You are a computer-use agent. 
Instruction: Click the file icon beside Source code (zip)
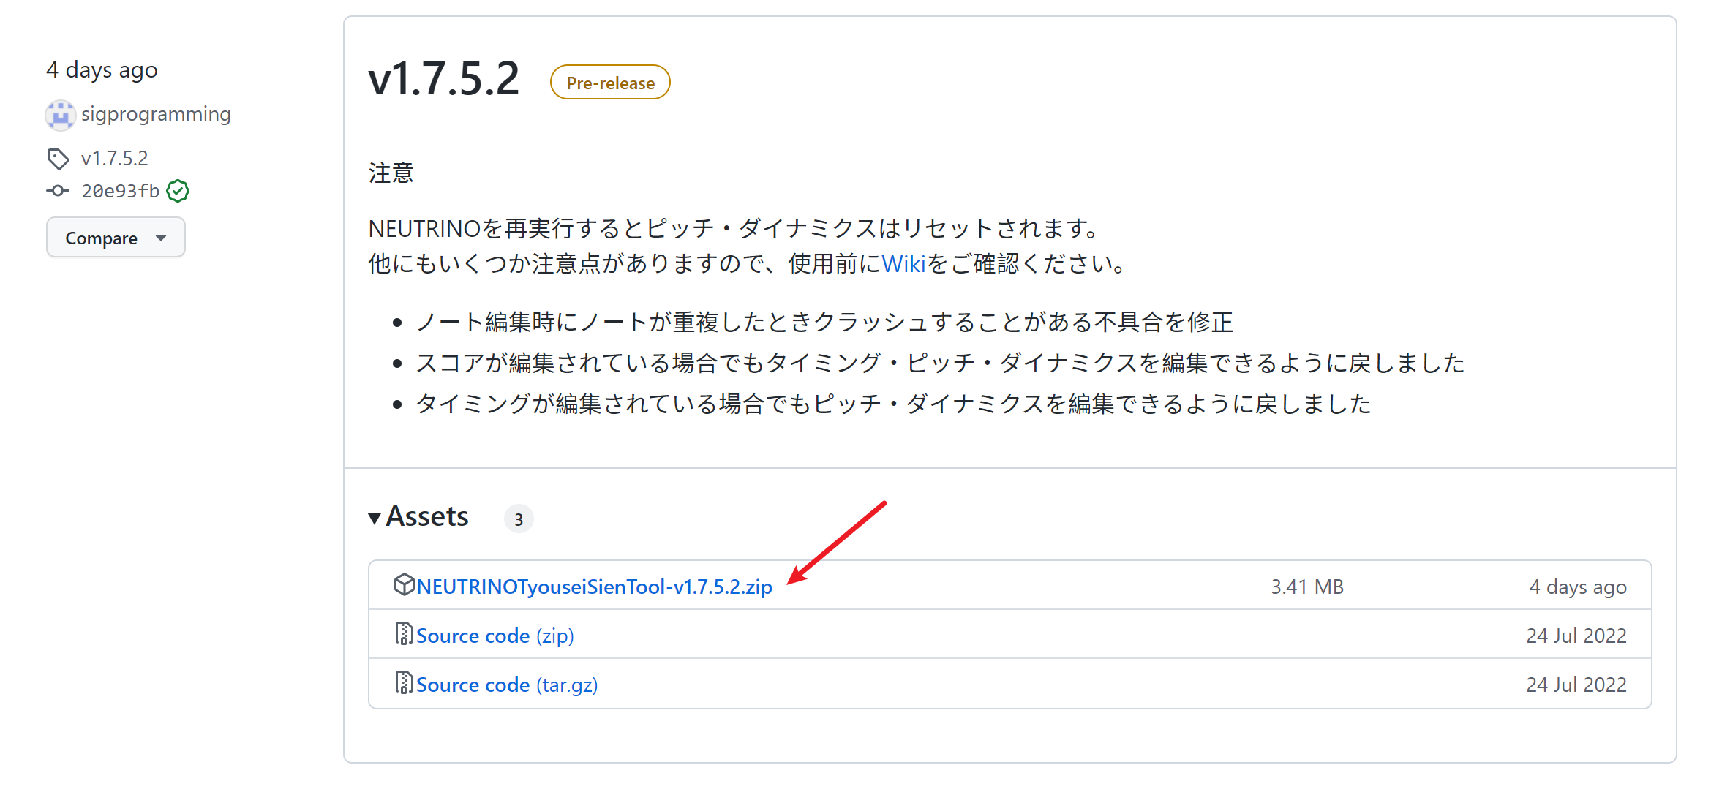pyautogui.click(x=404, y=634)
